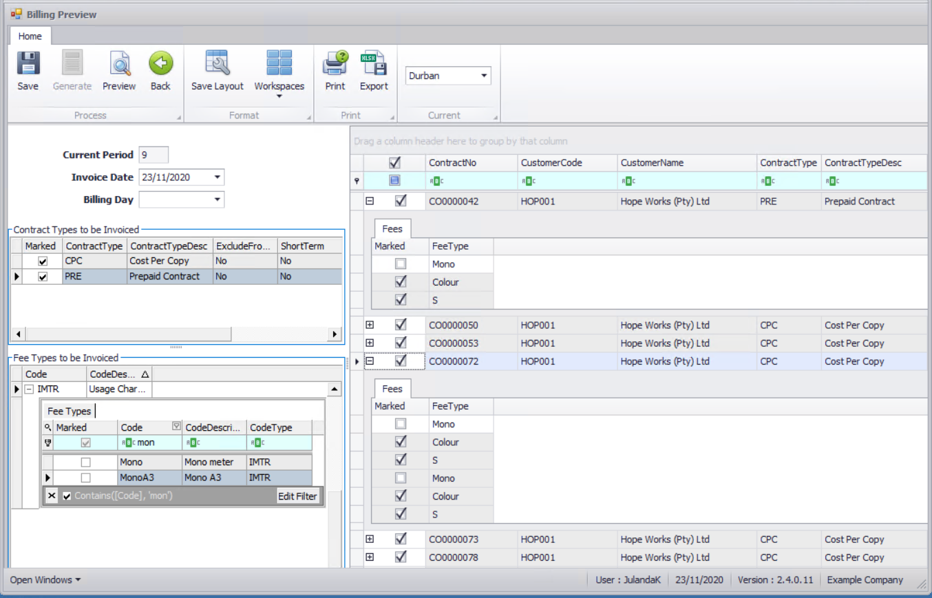The image size is (932, 598).
Task: Switch to the Fee Types tab
Action: pyautogui.click(x=69, y=411)
